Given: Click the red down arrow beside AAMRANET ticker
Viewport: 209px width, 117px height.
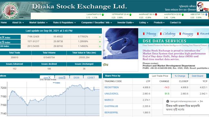Looking at the screenshot, I should point(156,14).
